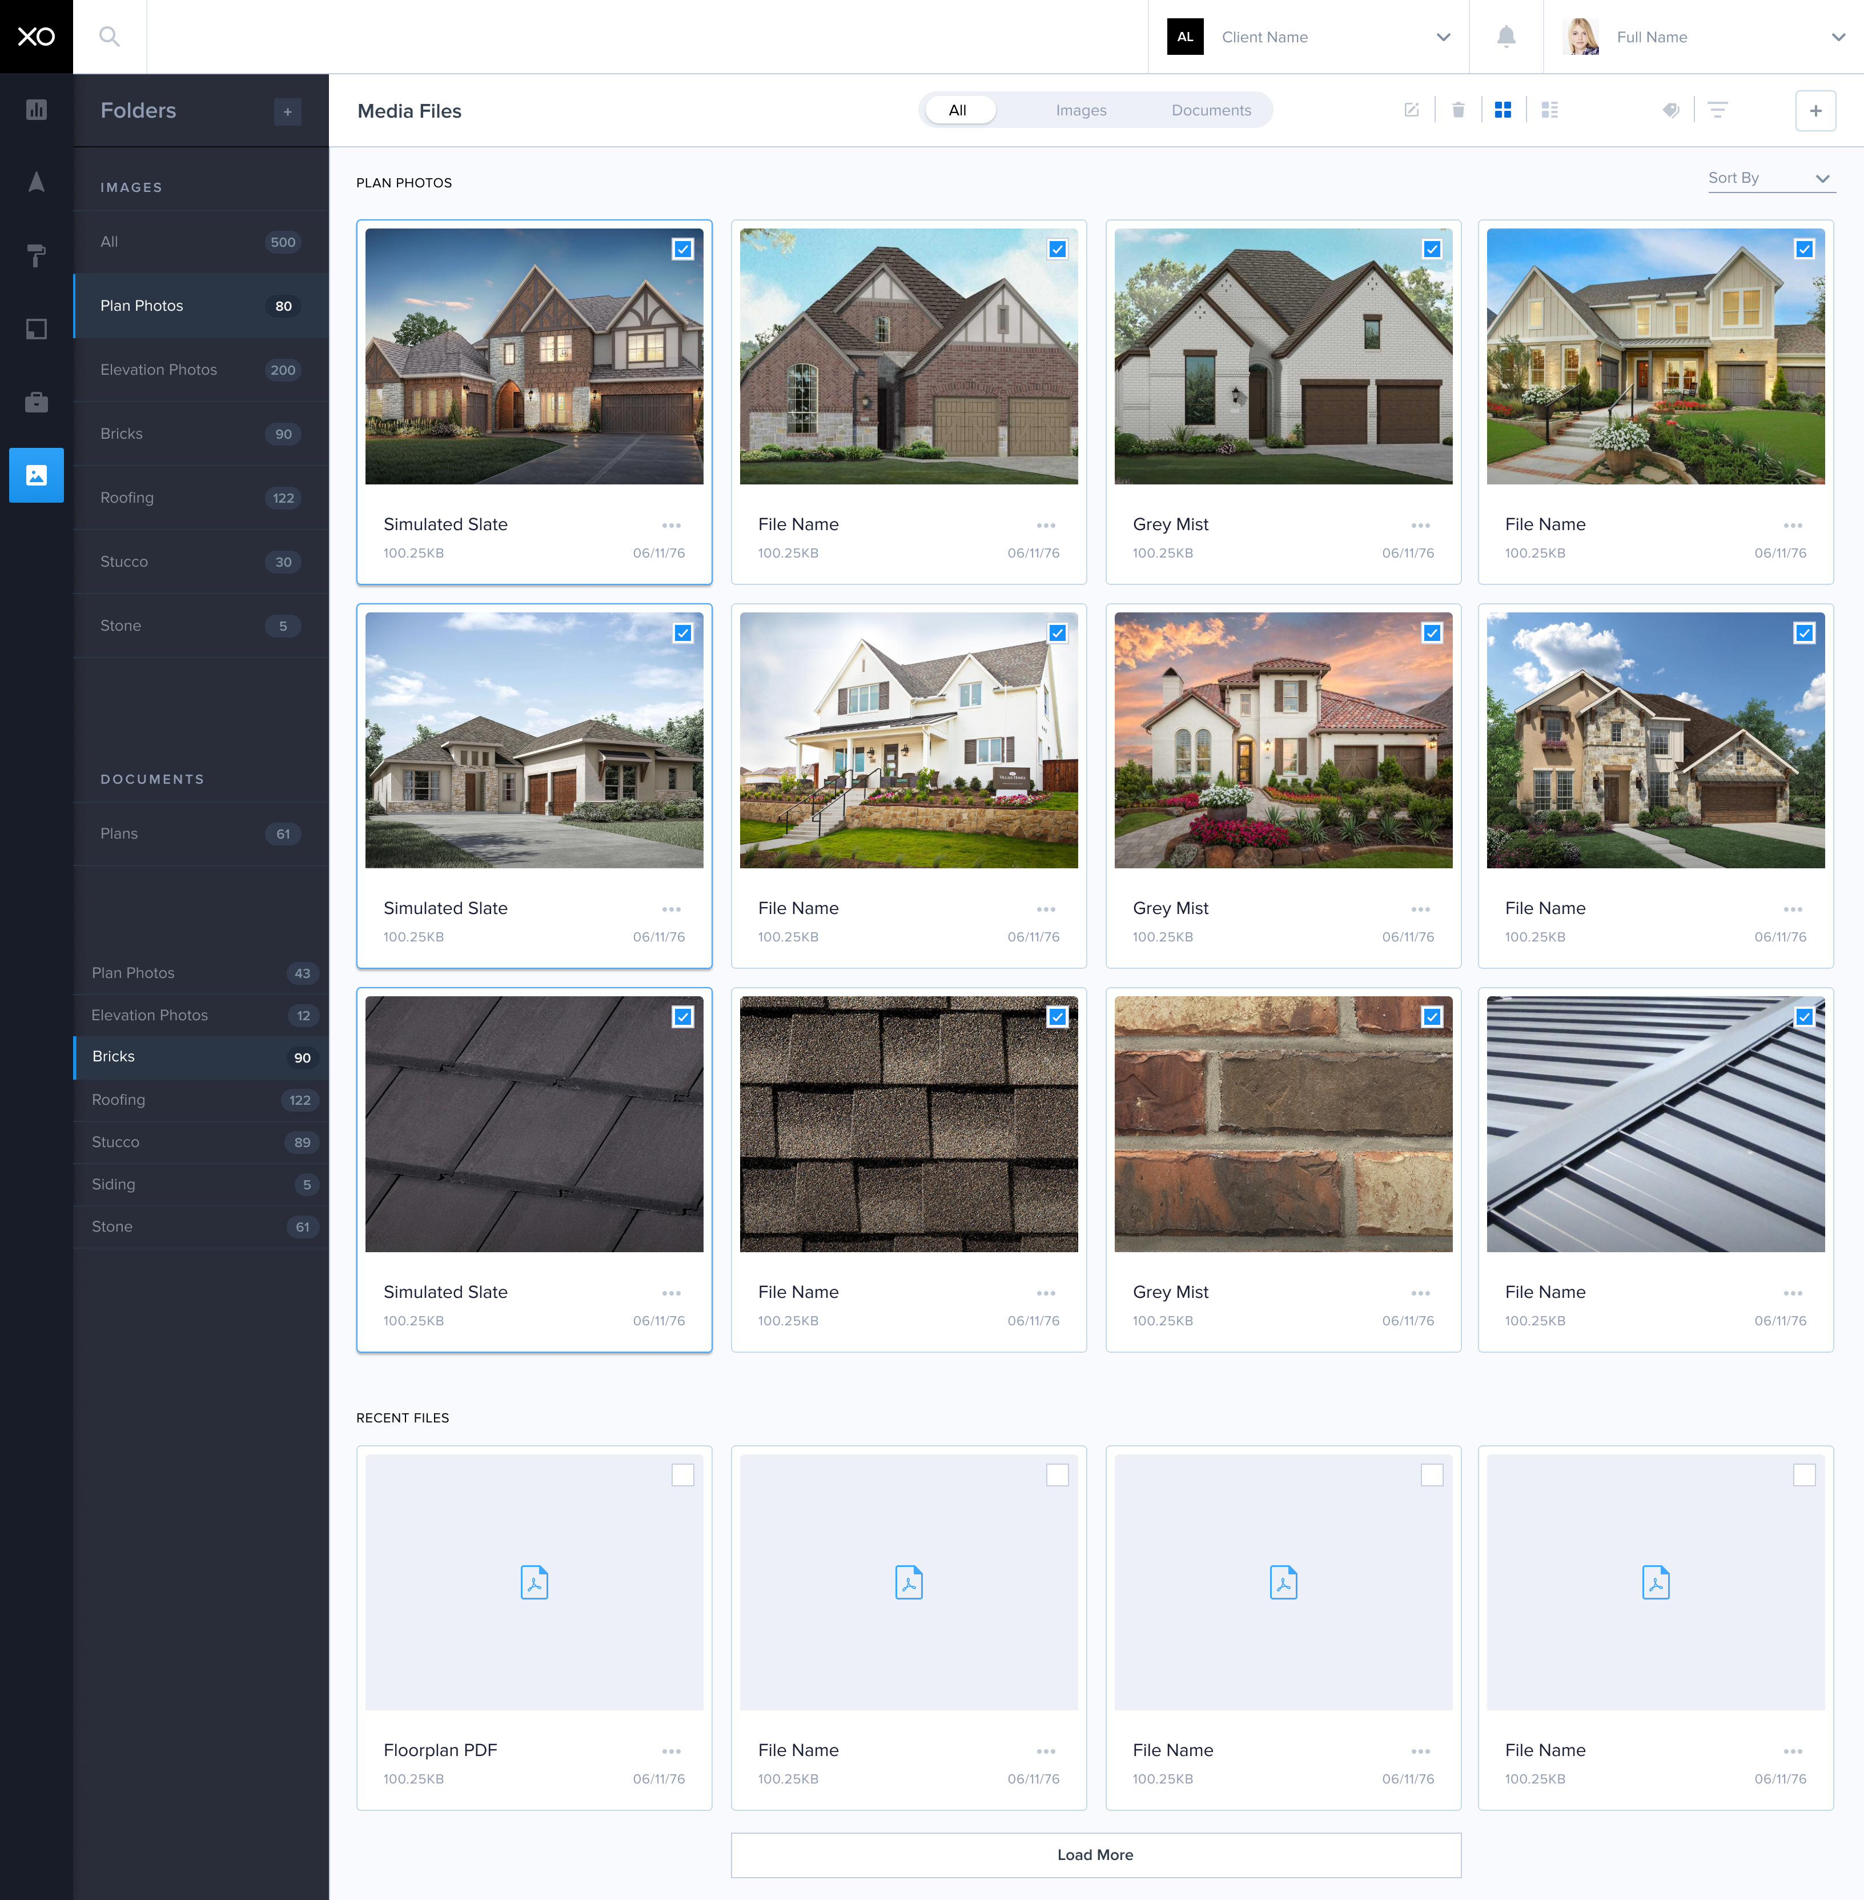This screenshot has width=1864, height=1900.
Task: Switch to grid view icon
Action: coord(1503,111)
